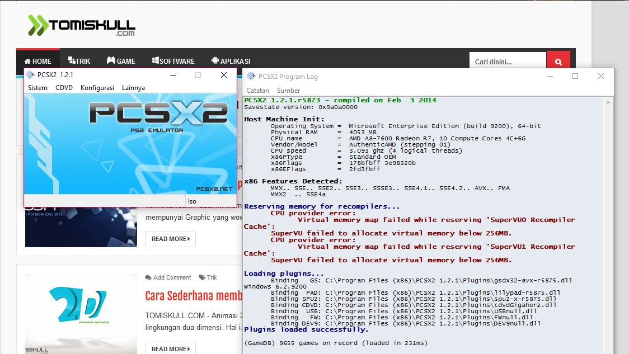The image size is (629, 354).
Task: Click the PCSX2 1.2.1 window title icon
Action: 30,75
